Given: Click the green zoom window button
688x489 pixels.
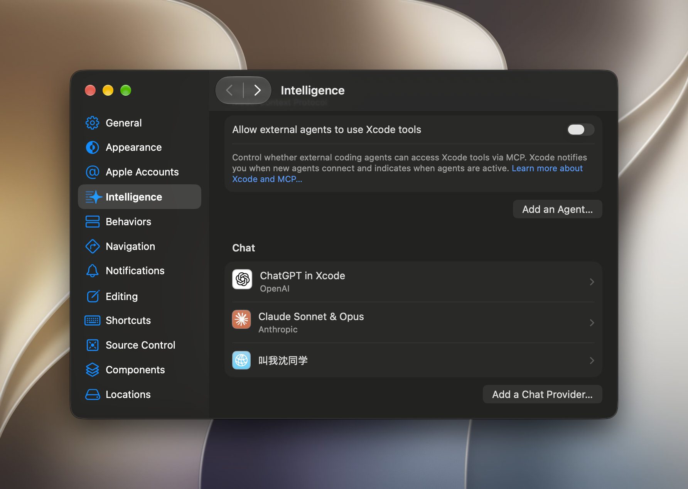Looking at the screenshot, I should point(126,90).
